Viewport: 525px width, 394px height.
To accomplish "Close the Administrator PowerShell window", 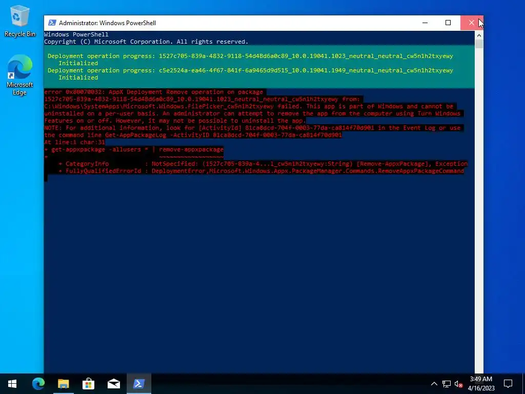I will tap(472, 23).
